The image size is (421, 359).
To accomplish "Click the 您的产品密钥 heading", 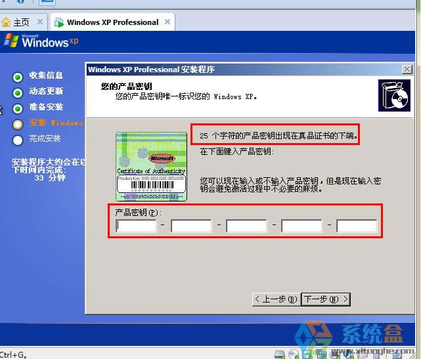I will pyautogui.click(x=127, y=87).
